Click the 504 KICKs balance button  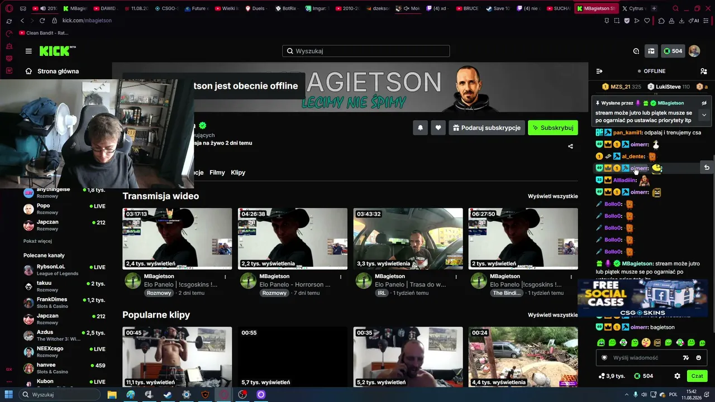[673, 51]
